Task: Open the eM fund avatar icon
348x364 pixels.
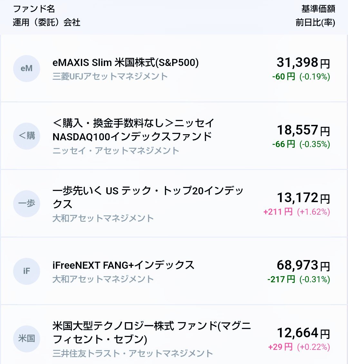Action: pyautogui.click(x=26, y=69)
